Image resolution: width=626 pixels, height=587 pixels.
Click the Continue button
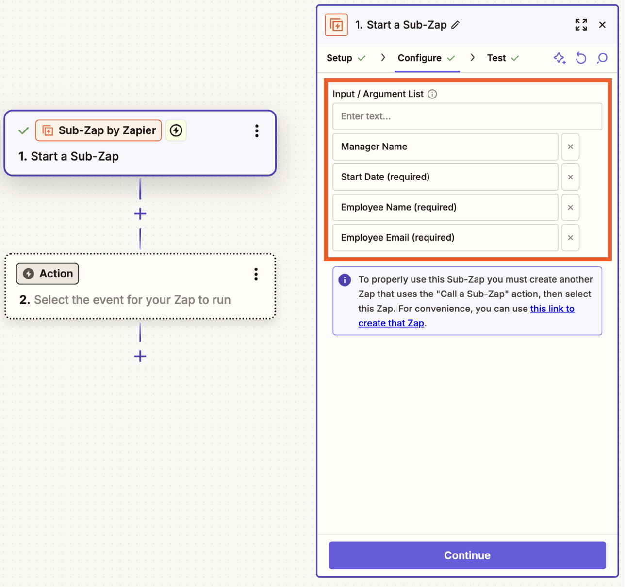tap(467, 555)
